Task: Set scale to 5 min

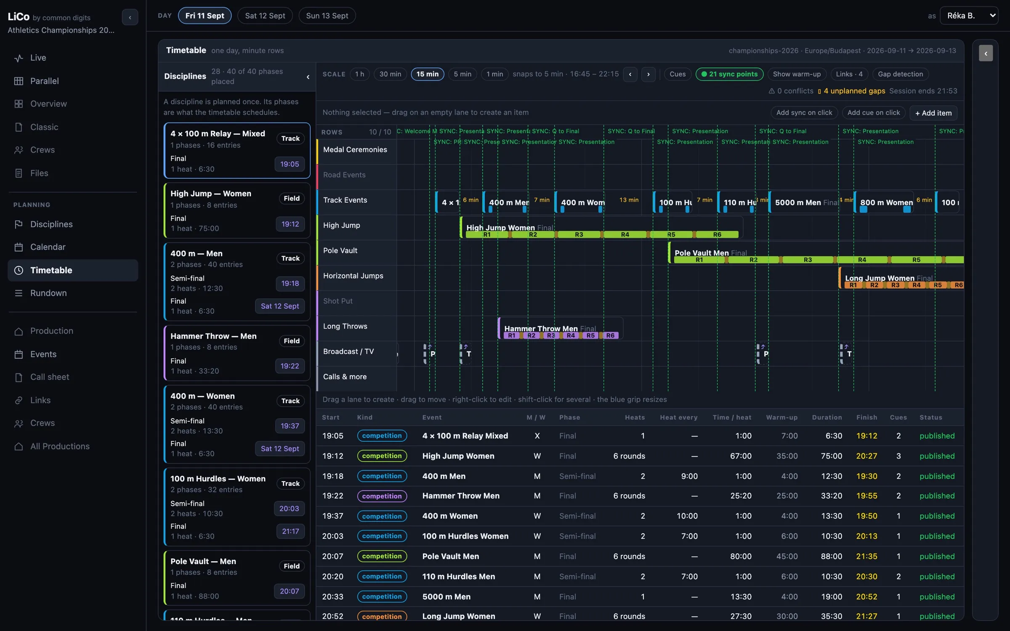Action: (462, 74)
